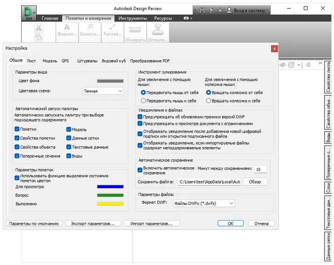334x265 pixels.
Task: Open dropdown arrow next to ribbon toggle
Action: 191,18
